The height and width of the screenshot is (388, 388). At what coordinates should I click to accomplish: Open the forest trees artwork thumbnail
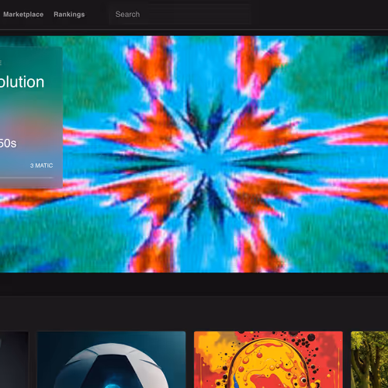[x=369, y=359]
